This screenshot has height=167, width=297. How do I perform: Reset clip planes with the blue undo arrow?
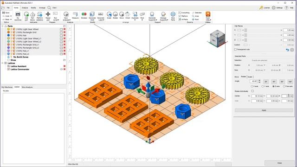(x=287, y=50)
